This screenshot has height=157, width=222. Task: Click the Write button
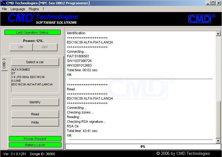click(35, 122)
